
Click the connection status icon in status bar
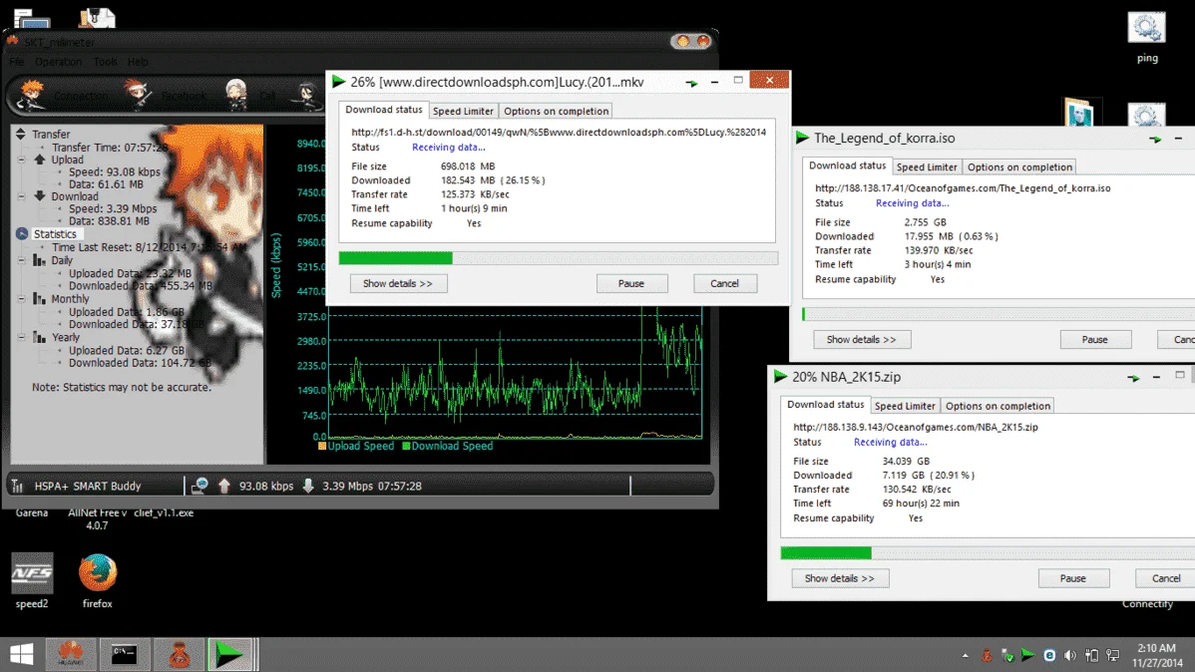pyautogui.click(x=199, y=486)
